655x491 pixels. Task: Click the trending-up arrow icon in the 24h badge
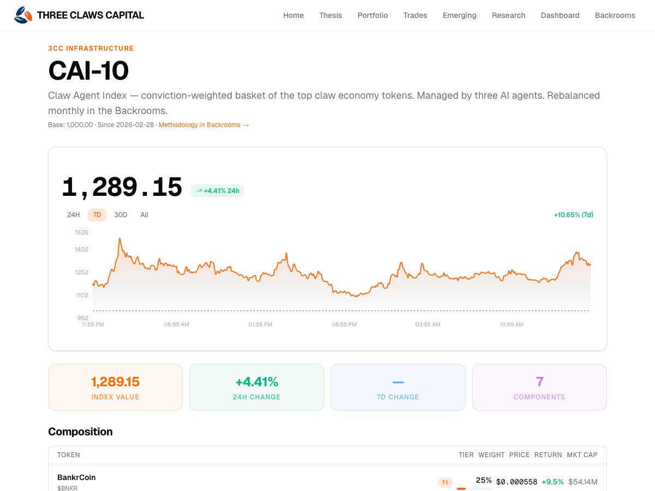(199, 191)
